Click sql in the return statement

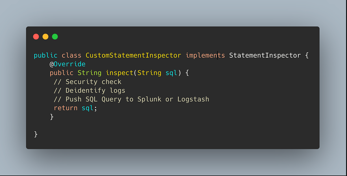(87, 108)
